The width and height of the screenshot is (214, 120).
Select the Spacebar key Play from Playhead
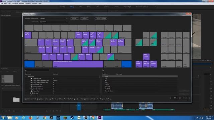[x=78, y=64]
